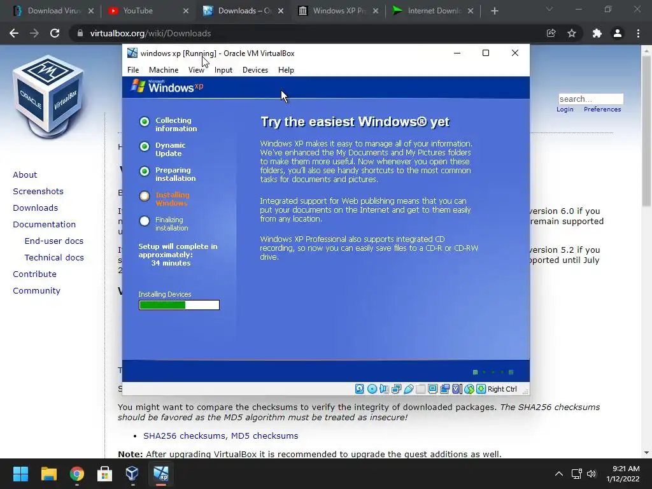This screenshot has height=489, width=652.
Task: Open the About link in sidebar
Action: pos(25,174)
